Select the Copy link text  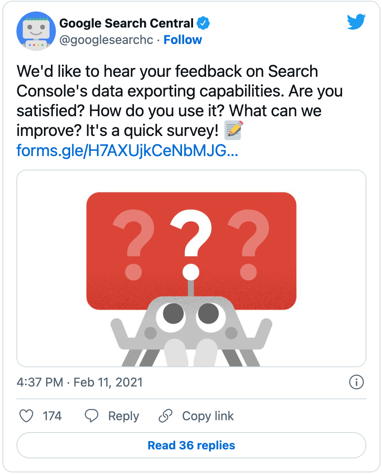[x=208, y=416]
